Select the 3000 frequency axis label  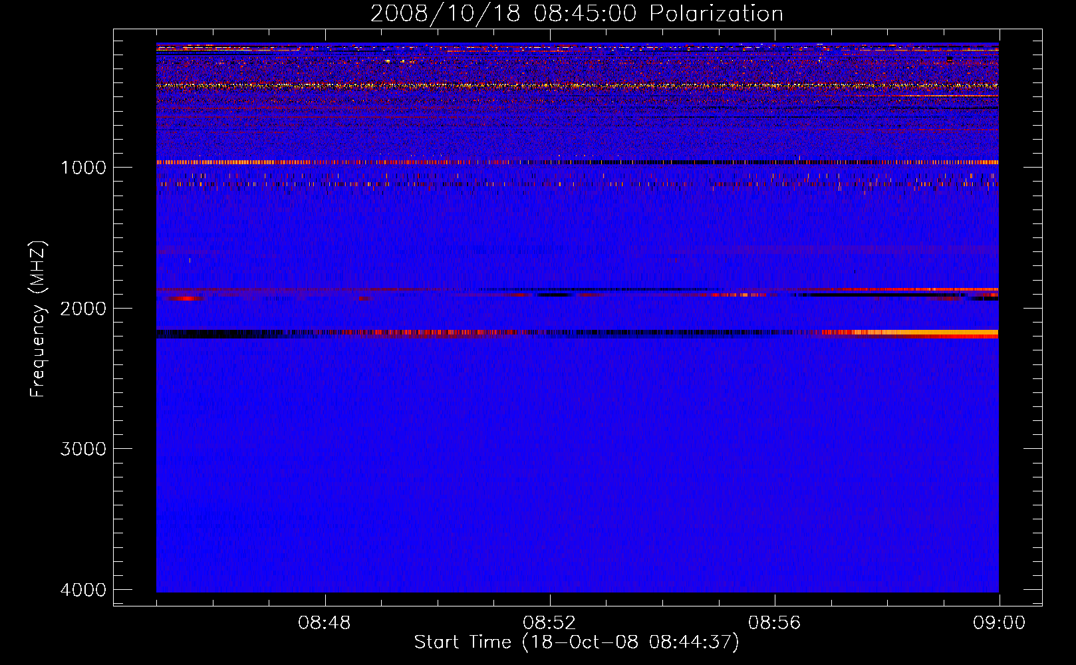pos(83,449)
